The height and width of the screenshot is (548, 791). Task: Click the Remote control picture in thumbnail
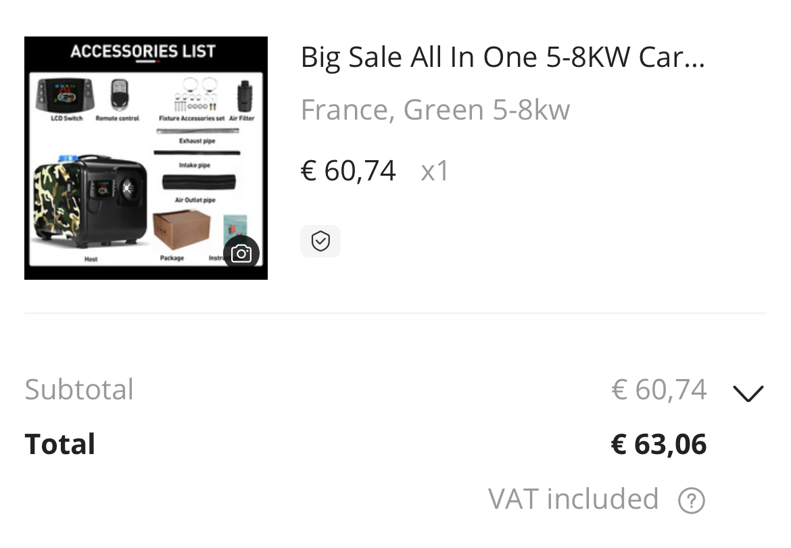point(120,95)
